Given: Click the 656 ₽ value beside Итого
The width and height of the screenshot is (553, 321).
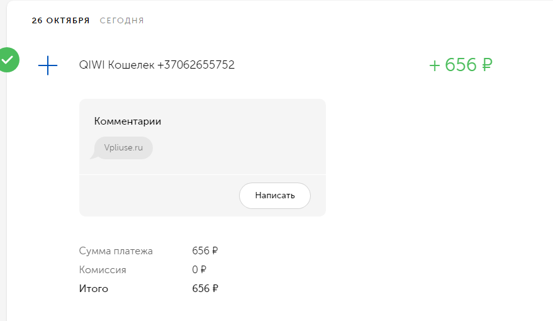Looking at the screenshot, I should 205,288.
